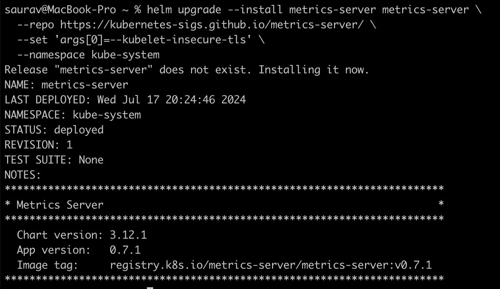Click the 'REVISION: 1' line
This screenshot has width=500, height=289.
pos(38,145)
